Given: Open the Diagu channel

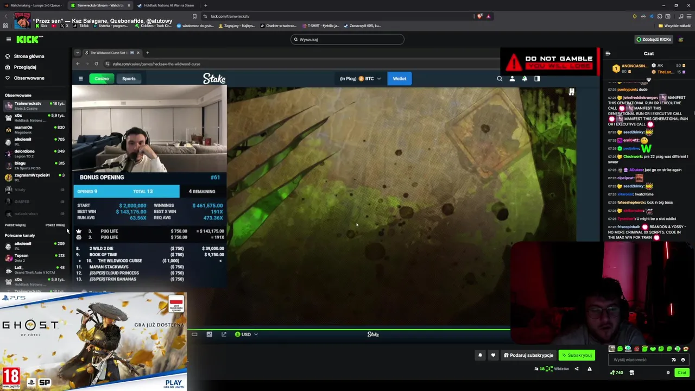Looking at the screenshot, I should coord(34,165).
